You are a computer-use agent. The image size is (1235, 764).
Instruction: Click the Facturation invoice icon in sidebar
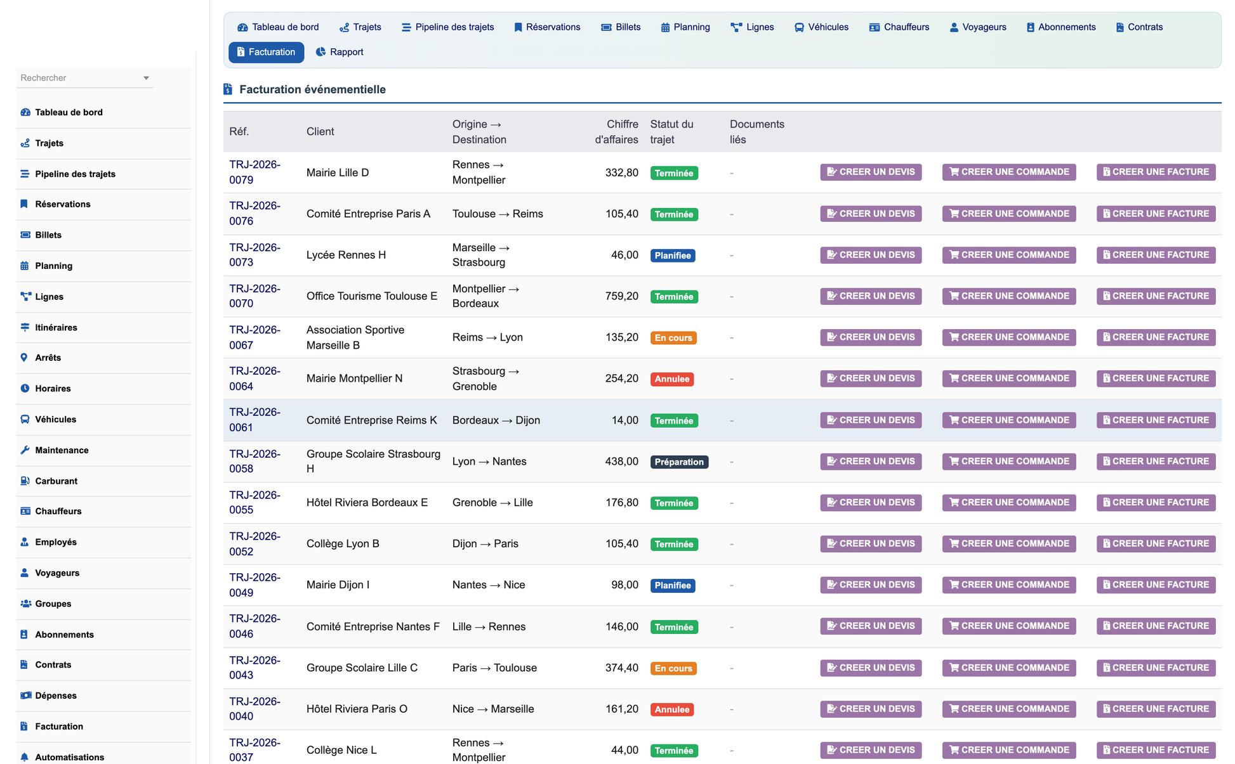pyautogui.click(x=24, y=726)
